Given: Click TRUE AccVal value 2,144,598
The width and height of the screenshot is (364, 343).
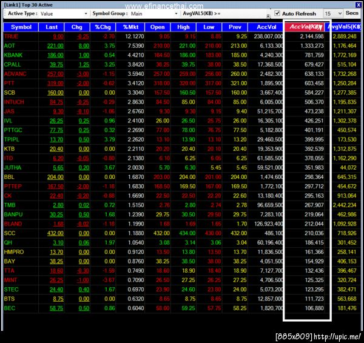Looking at the screenshot, I should click(x=312, y=36).
